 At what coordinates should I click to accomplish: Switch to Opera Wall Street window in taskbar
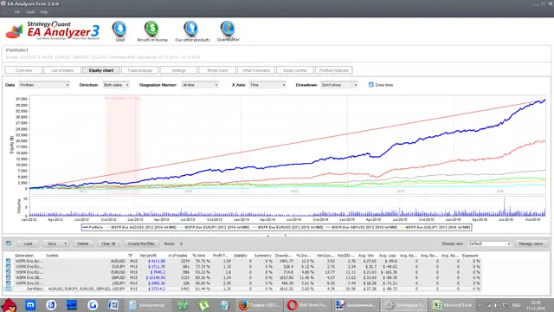tap(307, 305)
